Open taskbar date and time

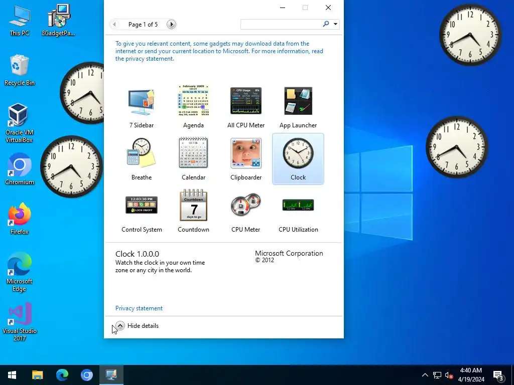pyautogui.click(x=471, y=375)
